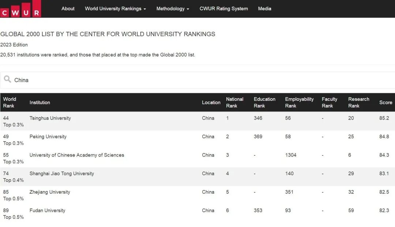Click employability rank 56 cell
The image size is (395, 227).
[x=288, y=118]
